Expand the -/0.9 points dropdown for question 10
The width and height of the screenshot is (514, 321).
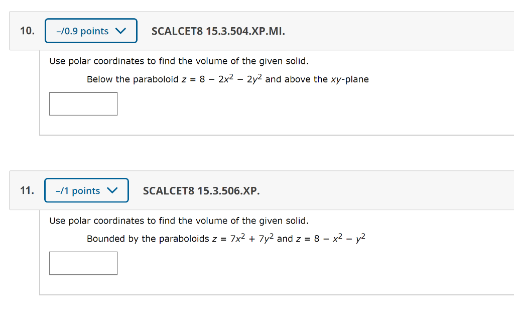point(91,31)
